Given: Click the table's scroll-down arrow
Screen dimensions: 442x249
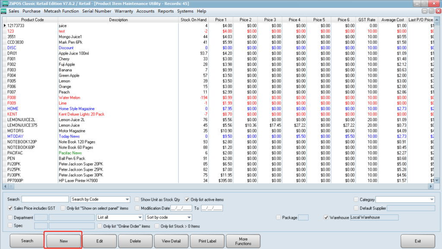Looking at the screenshot, I should (x=436, y=180).
